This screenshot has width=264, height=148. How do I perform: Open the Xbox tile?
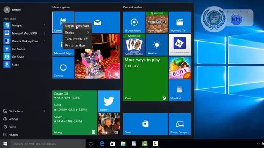[x=146, y=79]
